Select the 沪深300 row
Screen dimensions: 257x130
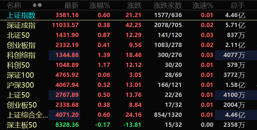click(x=129, y=85)
